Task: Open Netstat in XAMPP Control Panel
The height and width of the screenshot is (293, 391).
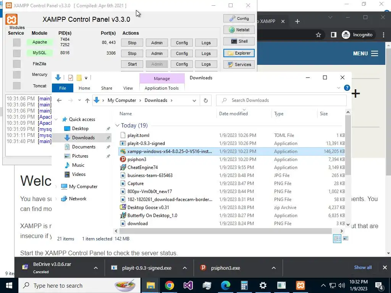Action: point(239,30)
